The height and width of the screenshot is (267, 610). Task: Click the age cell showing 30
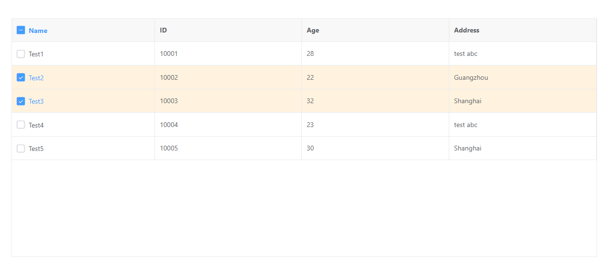(x=311, y=148)
